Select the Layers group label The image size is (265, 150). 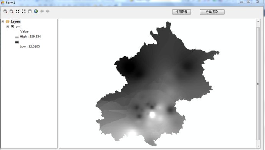[x=16, y=21]
